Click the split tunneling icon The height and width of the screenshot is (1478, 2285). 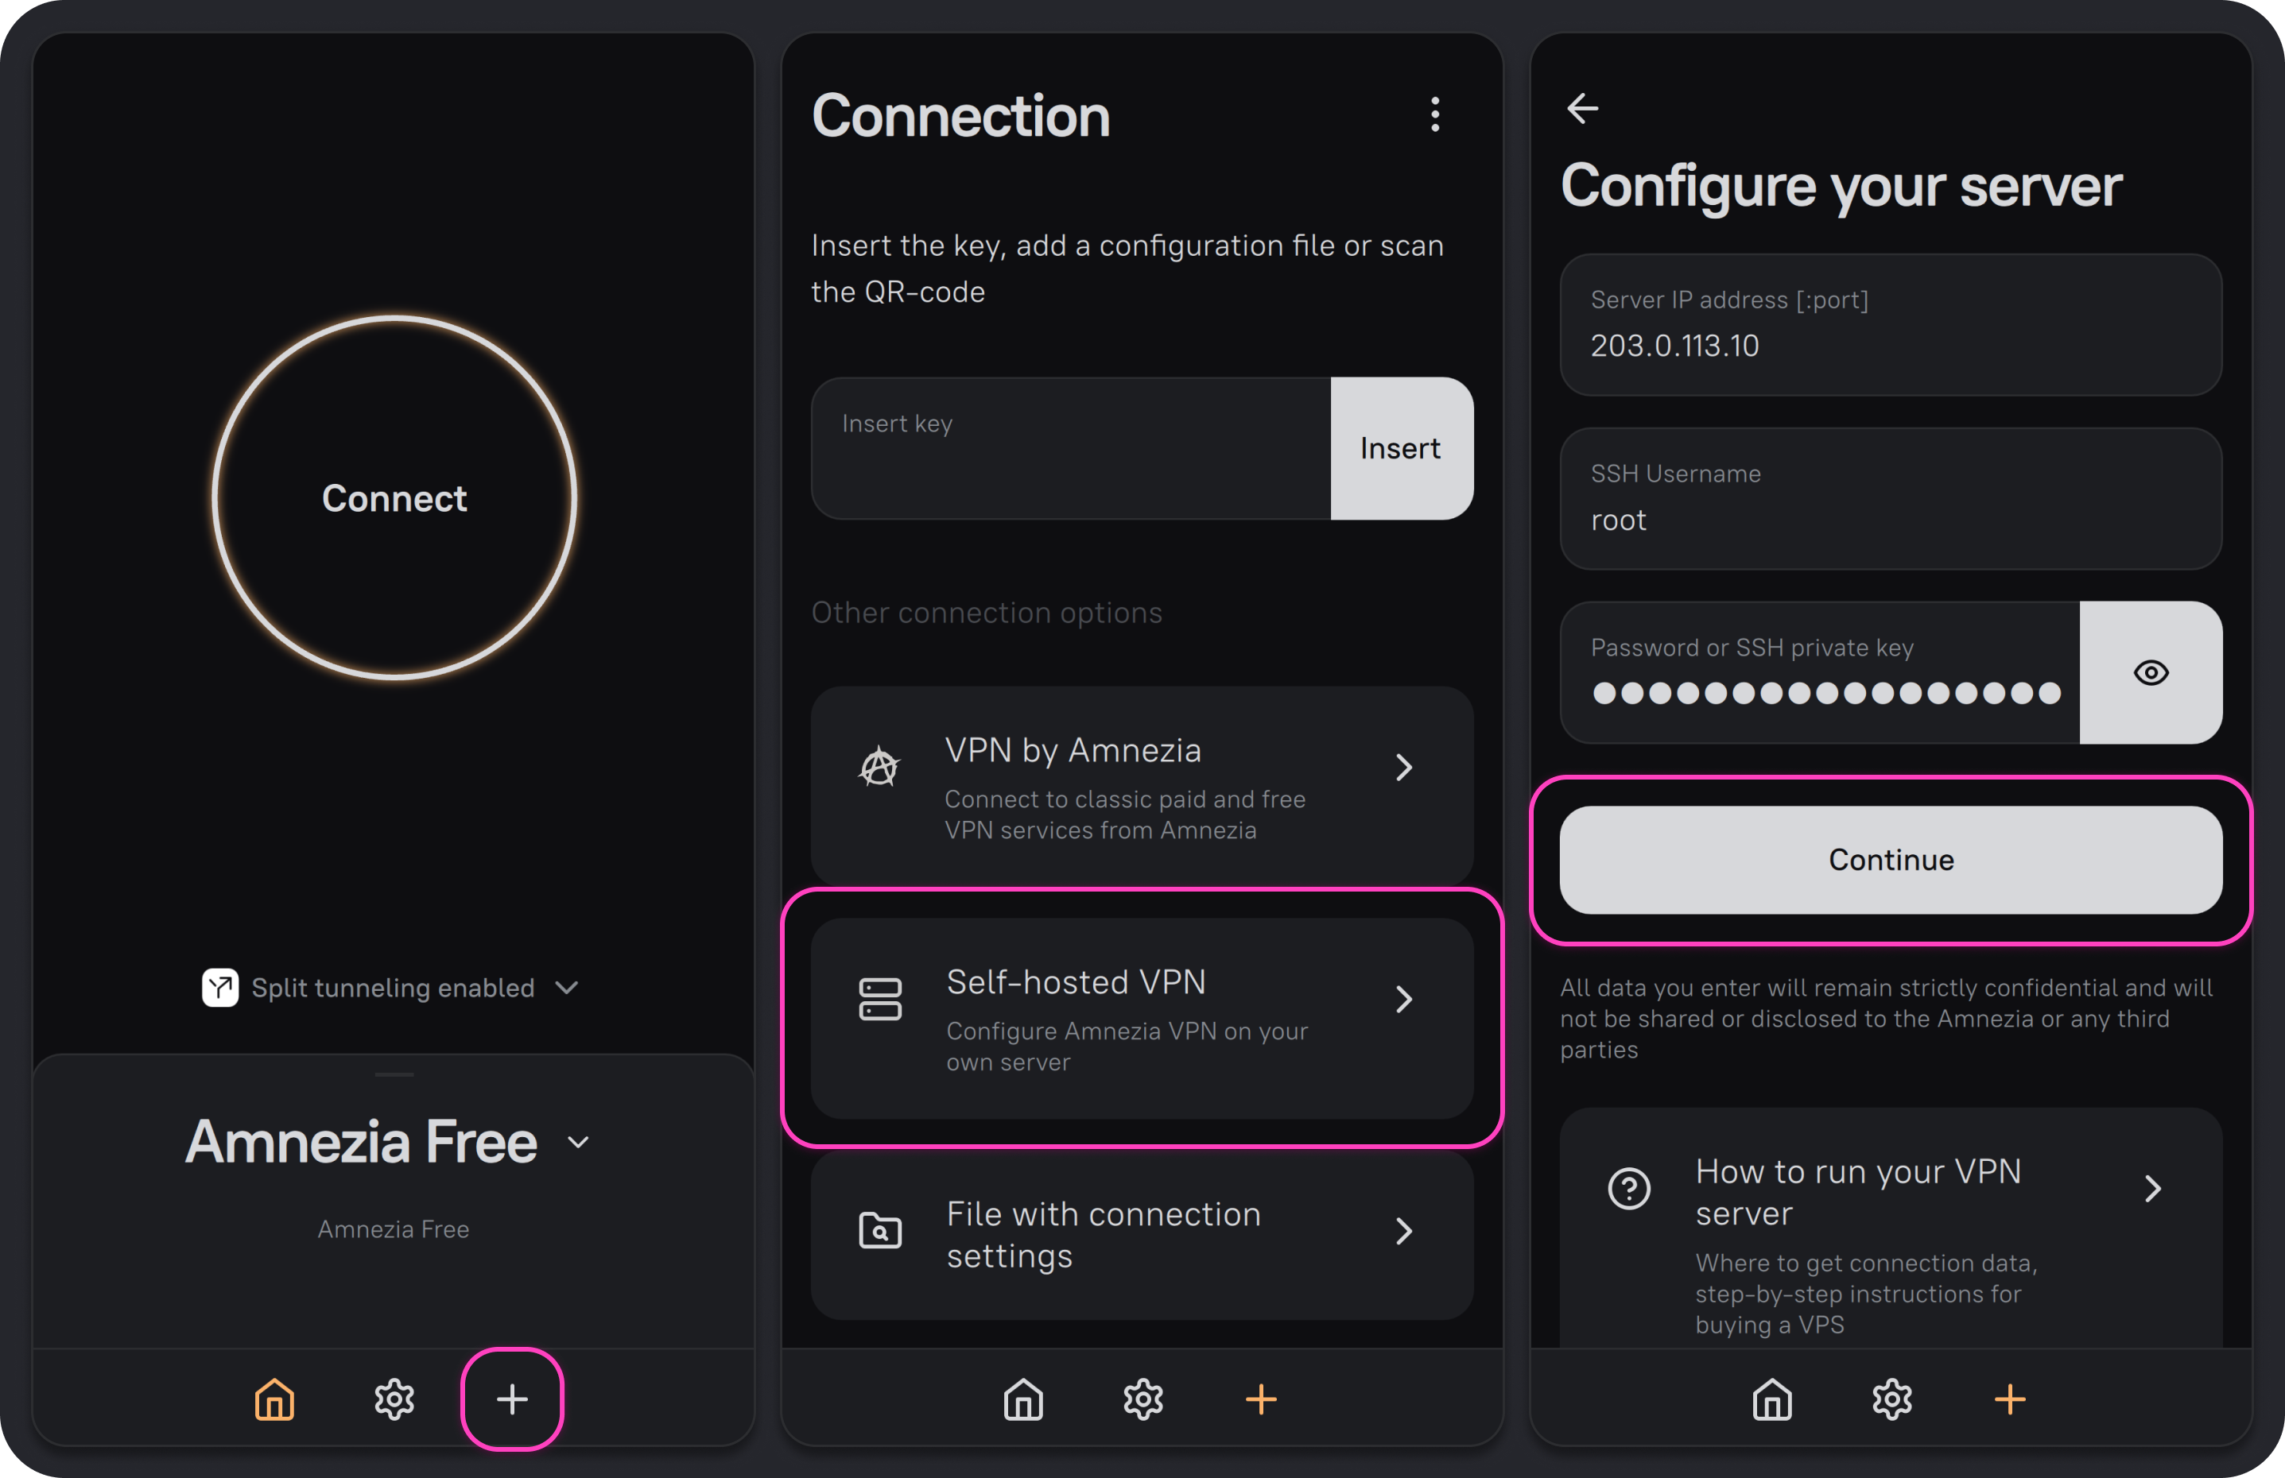tap(220, 987)
